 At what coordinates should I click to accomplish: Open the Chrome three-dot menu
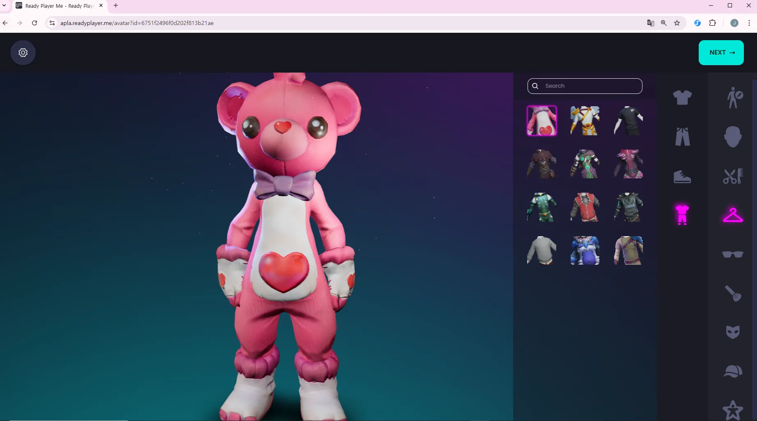coord(749,23)
